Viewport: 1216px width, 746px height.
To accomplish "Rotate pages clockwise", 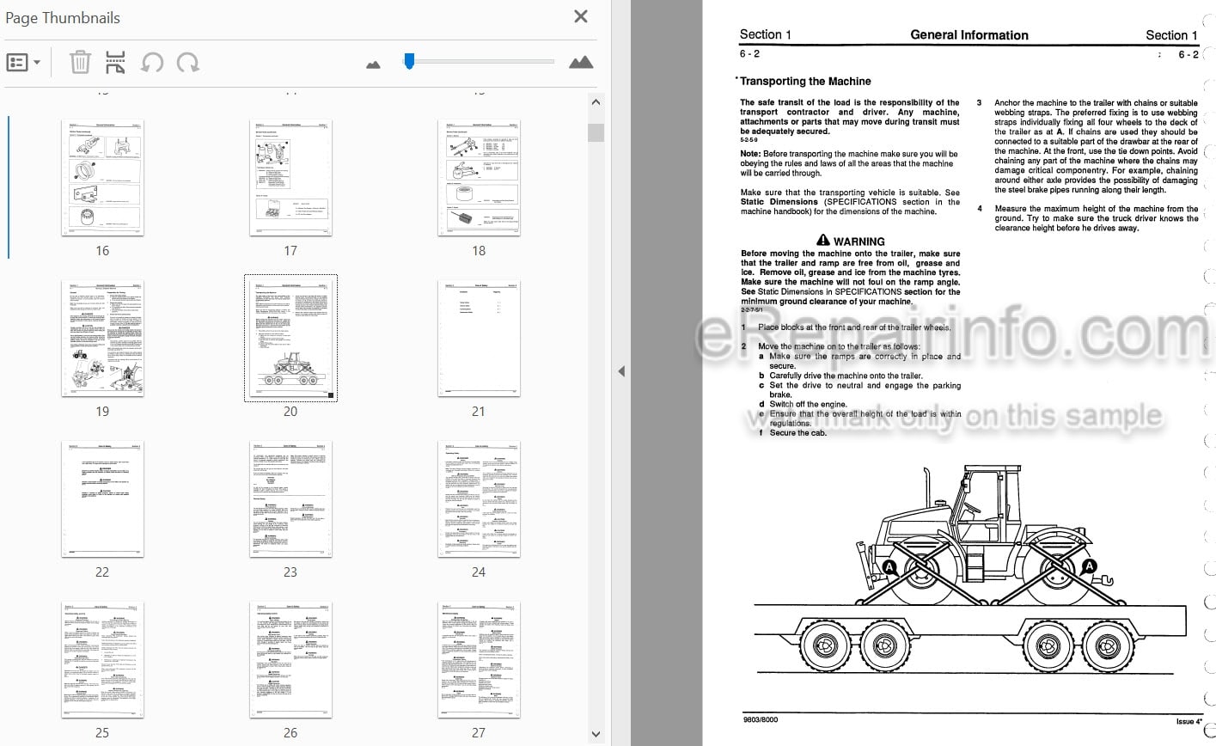I will [x=187, y=62].
